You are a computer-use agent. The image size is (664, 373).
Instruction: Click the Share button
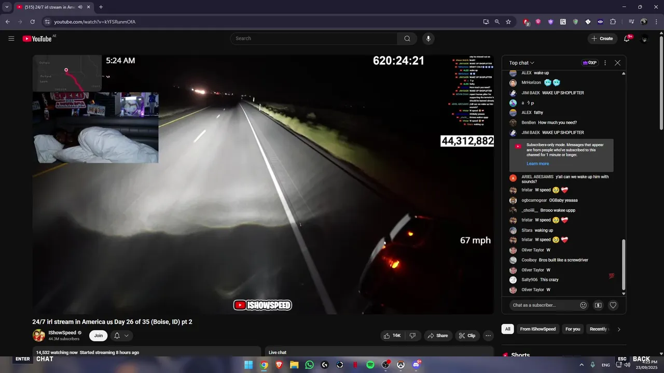click(437, 336)
